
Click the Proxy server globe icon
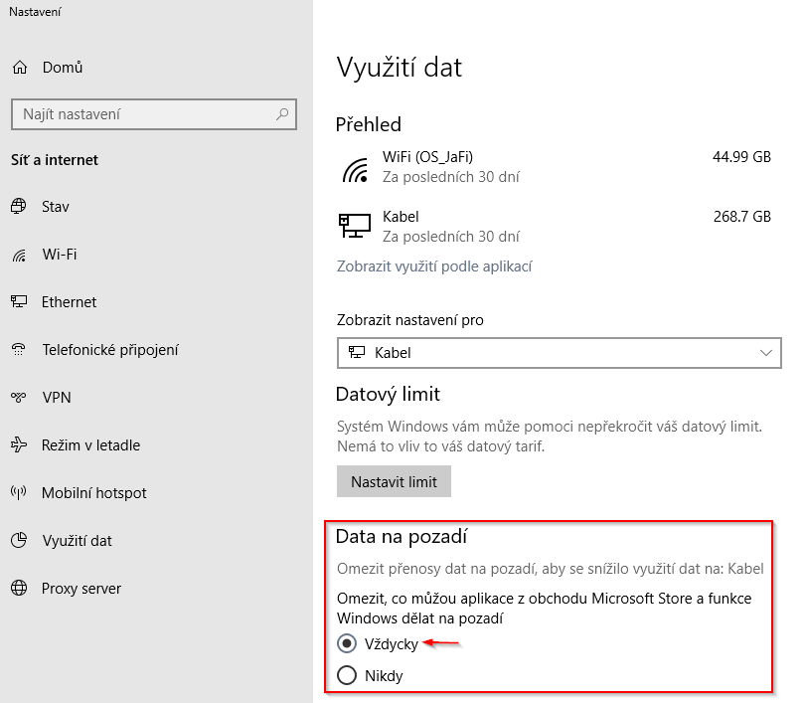(19, 588)
